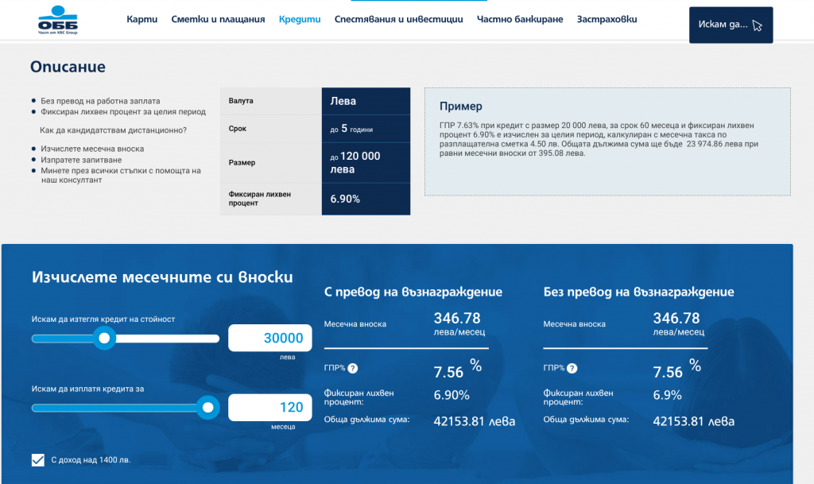Click the loan amount slider handle

[x=105, y=339]
